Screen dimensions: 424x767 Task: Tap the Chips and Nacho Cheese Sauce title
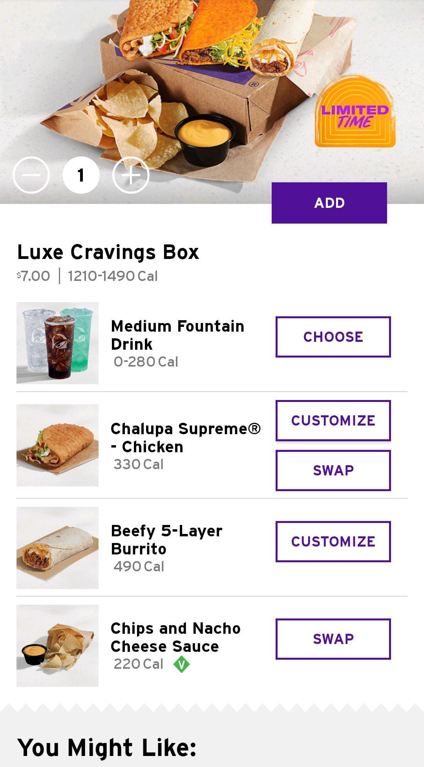[175, 637]
